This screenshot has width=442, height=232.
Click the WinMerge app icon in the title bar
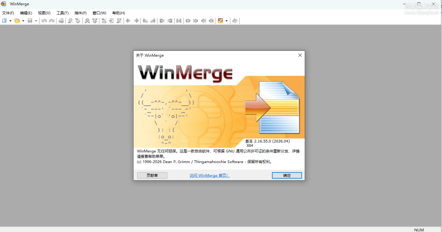click(x=3, y=4)
